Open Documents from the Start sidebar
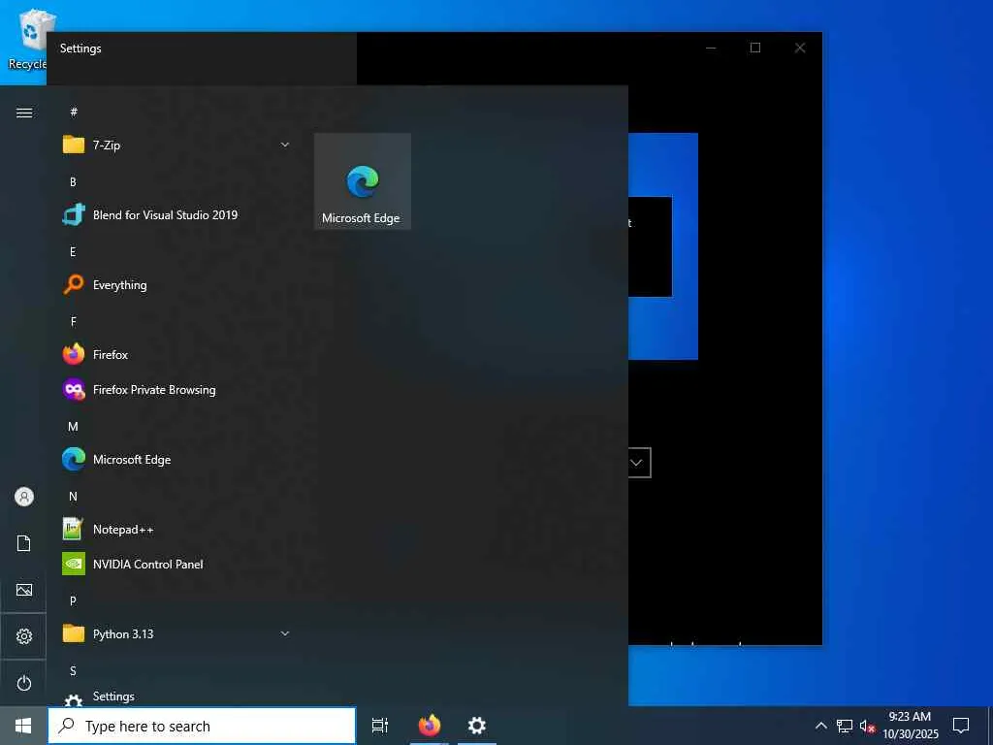 24,543
